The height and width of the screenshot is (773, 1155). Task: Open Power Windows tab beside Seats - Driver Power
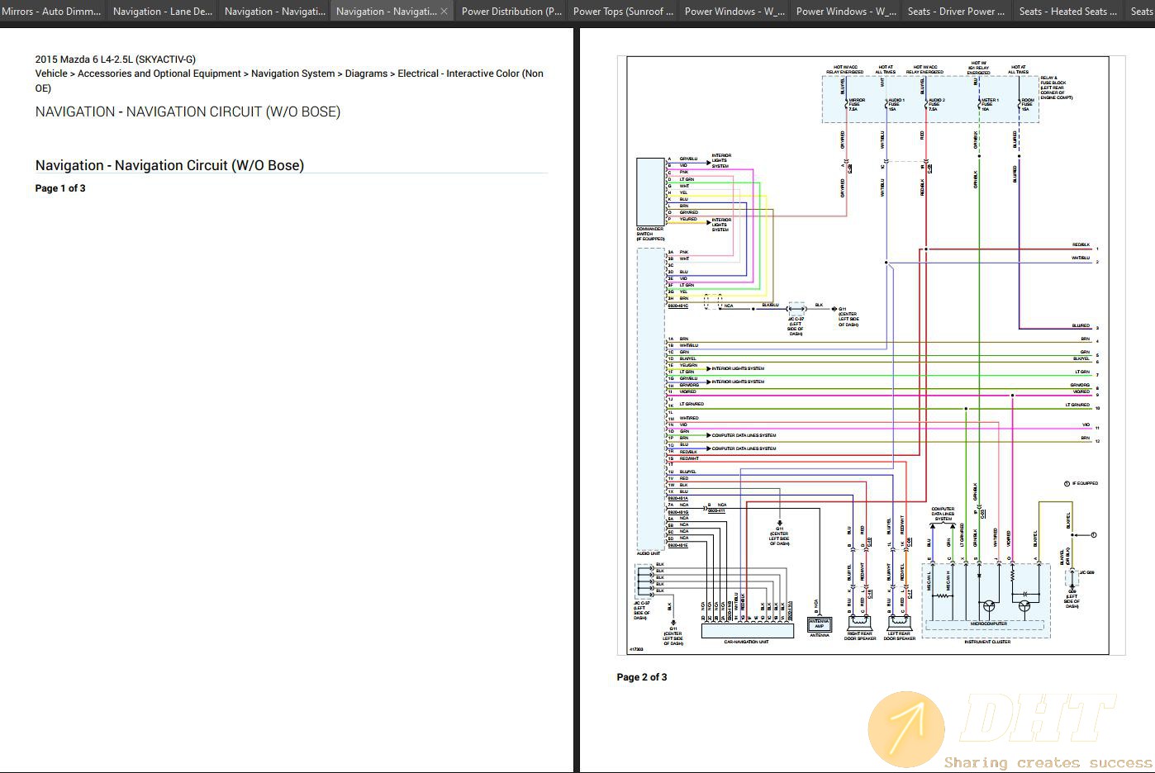(846, 12)
